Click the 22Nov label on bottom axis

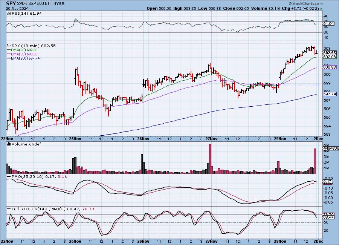(7, 241)
